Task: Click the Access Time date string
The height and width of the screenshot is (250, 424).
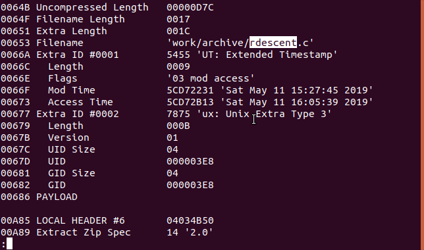Action: click(x=297, y=102)
